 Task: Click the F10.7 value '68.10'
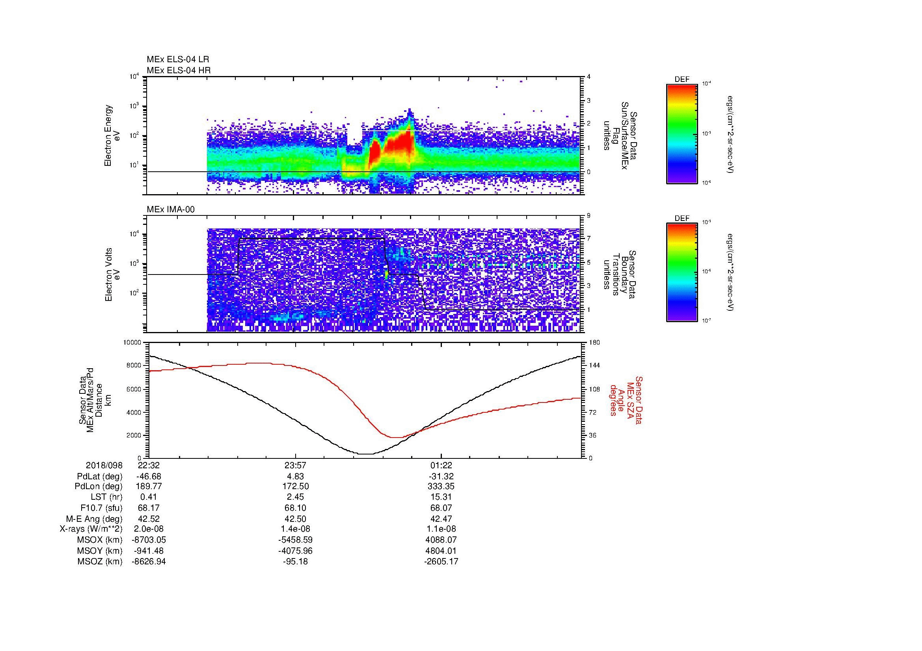click(x=296, y=508)
